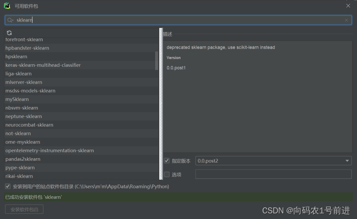
Task: Clear the search field with the X icon
Action: (x=346, y=20)
